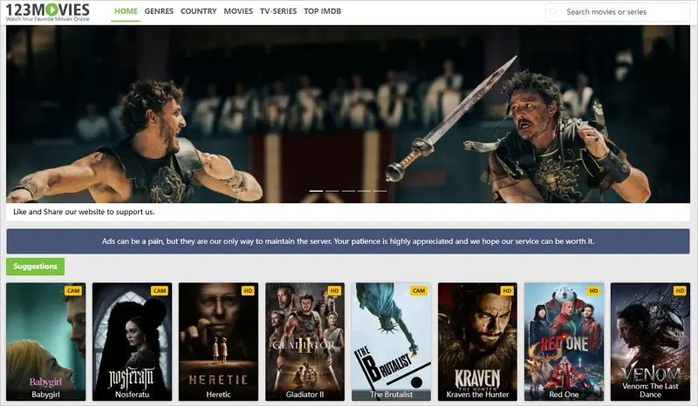Open the Kraven the Hunter poster

[x=477, y=342]
